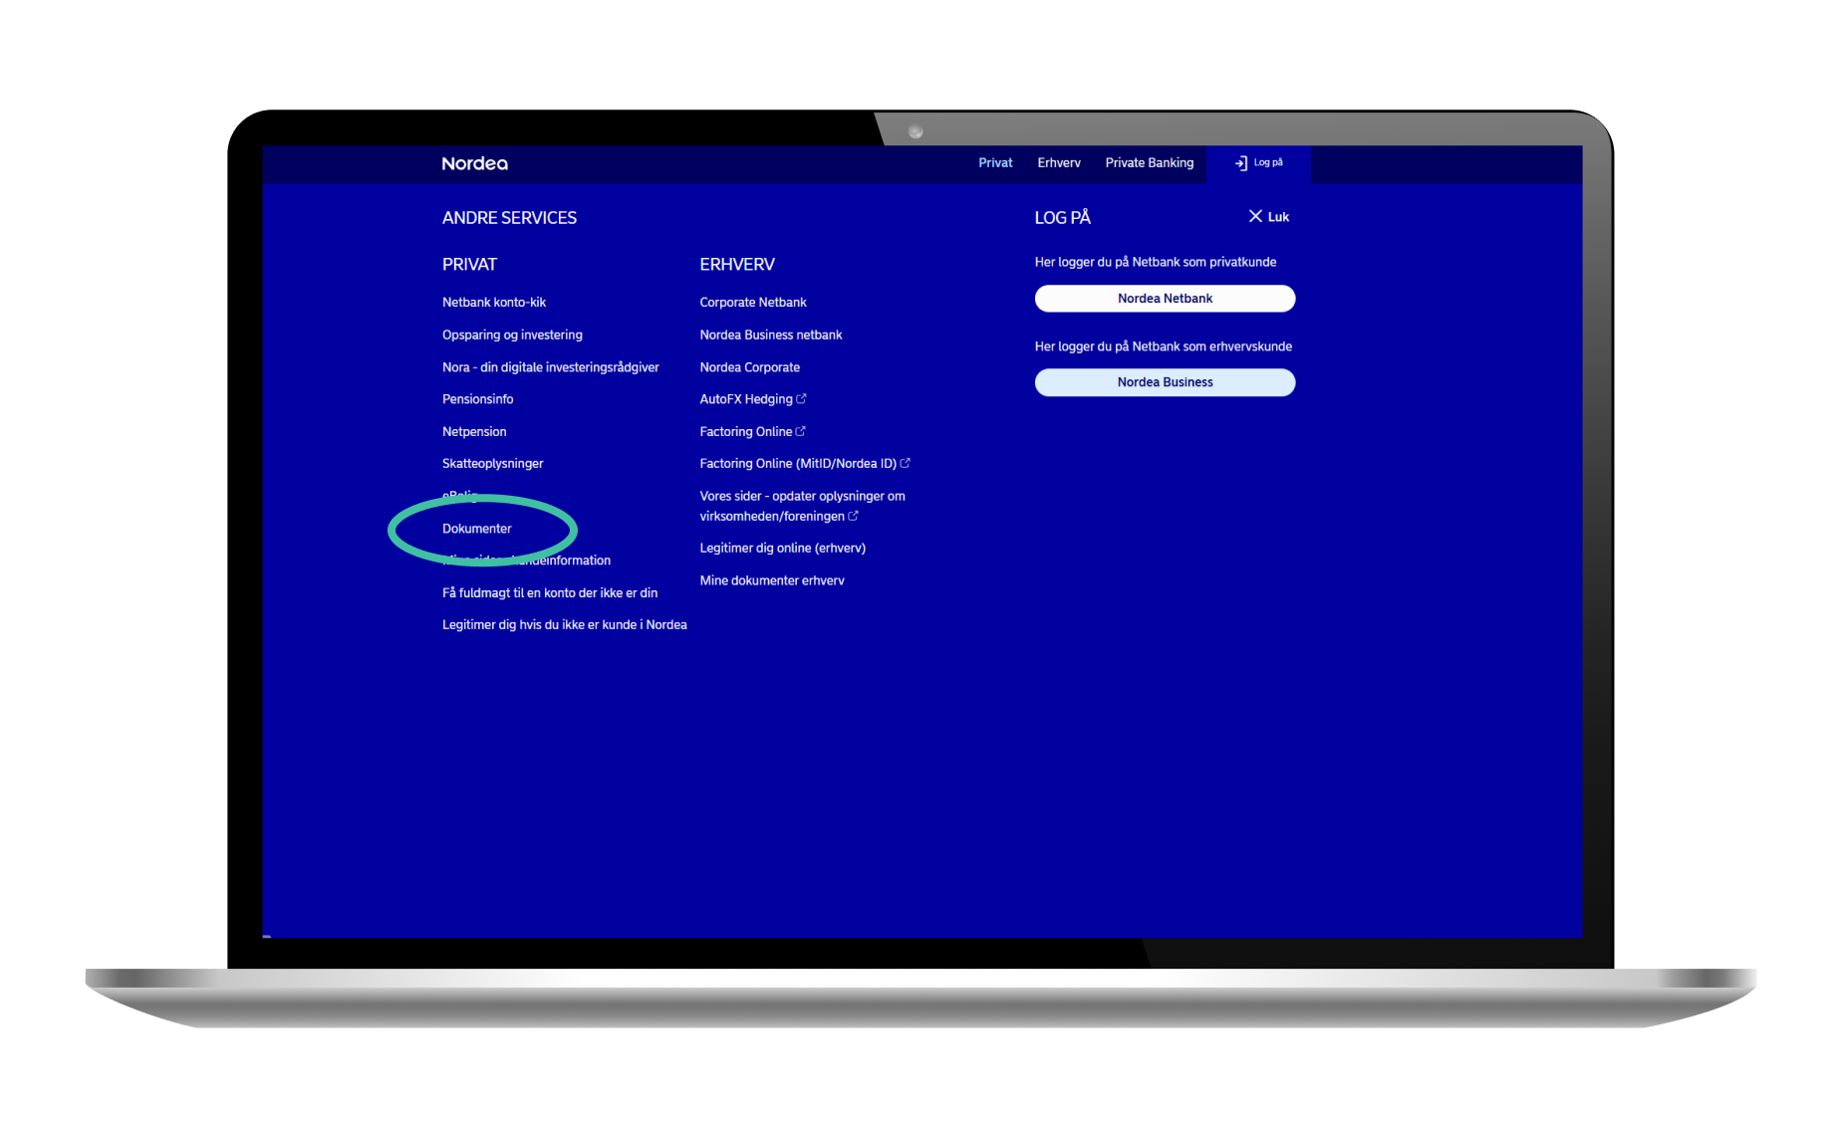Open Vores sider - opdater oplysninger link
The image size is (1834, 1127).
803,506
